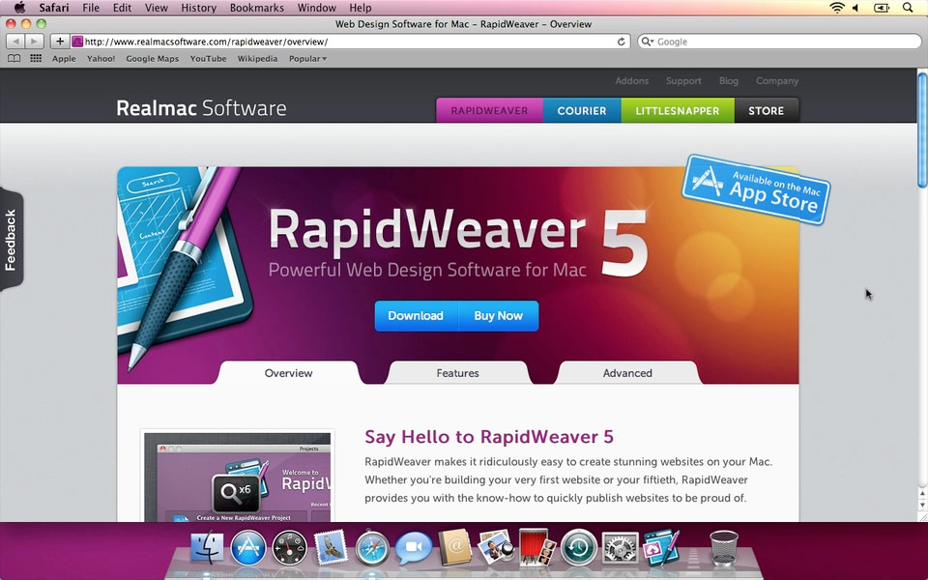Viewport: 928px width, 580px height.
Task: Open the History menu
Action: 198,8
